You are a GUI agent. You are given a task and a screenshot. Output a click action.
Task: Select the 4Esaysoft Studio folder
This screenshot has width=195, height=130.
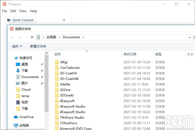point(73,112)
